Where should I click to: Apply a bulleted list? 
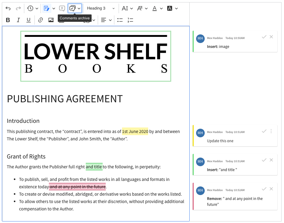(120, 20)
